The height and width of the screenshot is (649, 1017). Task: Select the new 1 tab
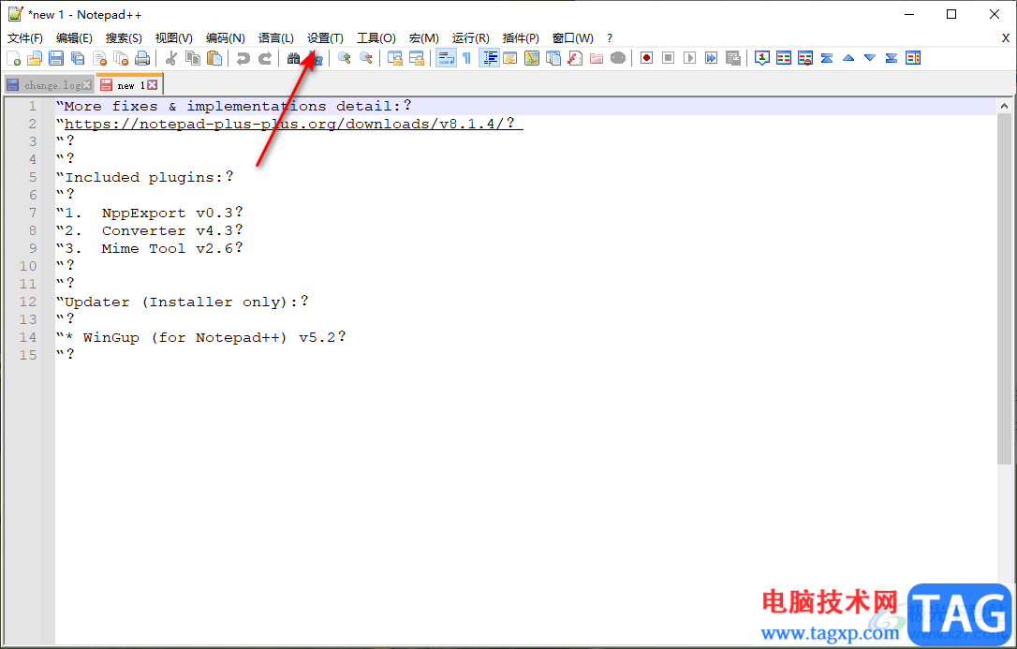pyautogui.click(x=129, y=85)
